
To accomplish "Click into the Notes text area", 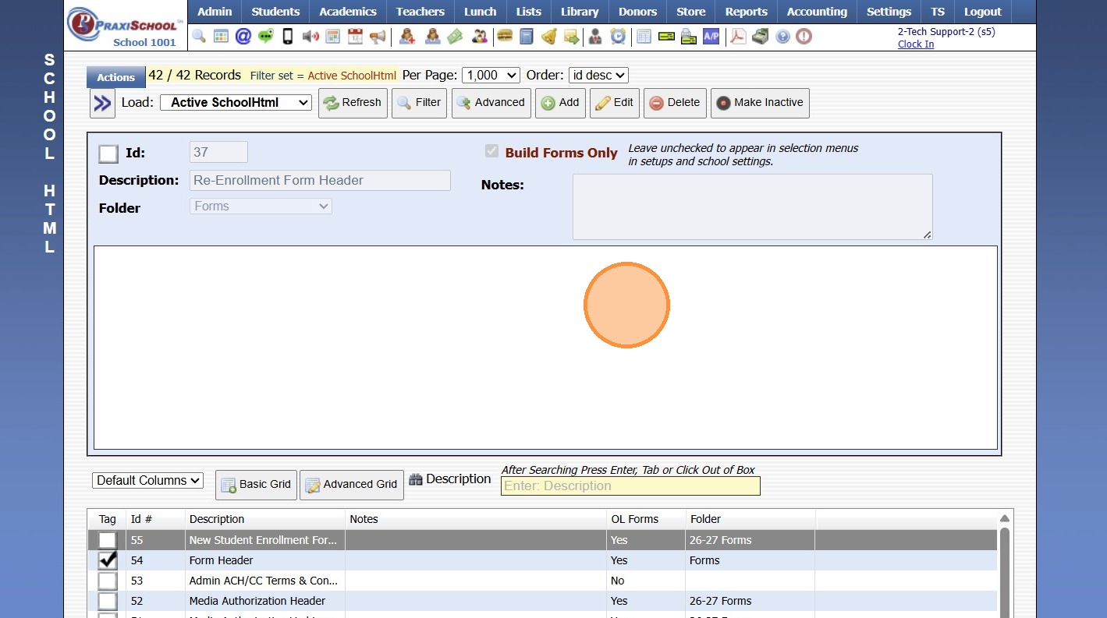I will pos(753,207).
